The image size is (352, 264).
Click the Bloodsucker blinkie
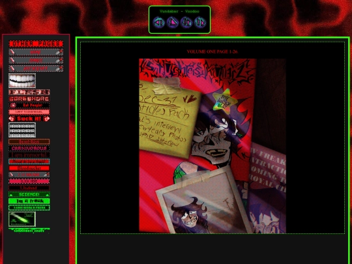(x=29, y=168)
